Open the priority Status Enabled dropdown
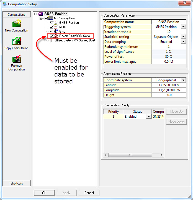The image size is (193, 200). pos(149,117)
